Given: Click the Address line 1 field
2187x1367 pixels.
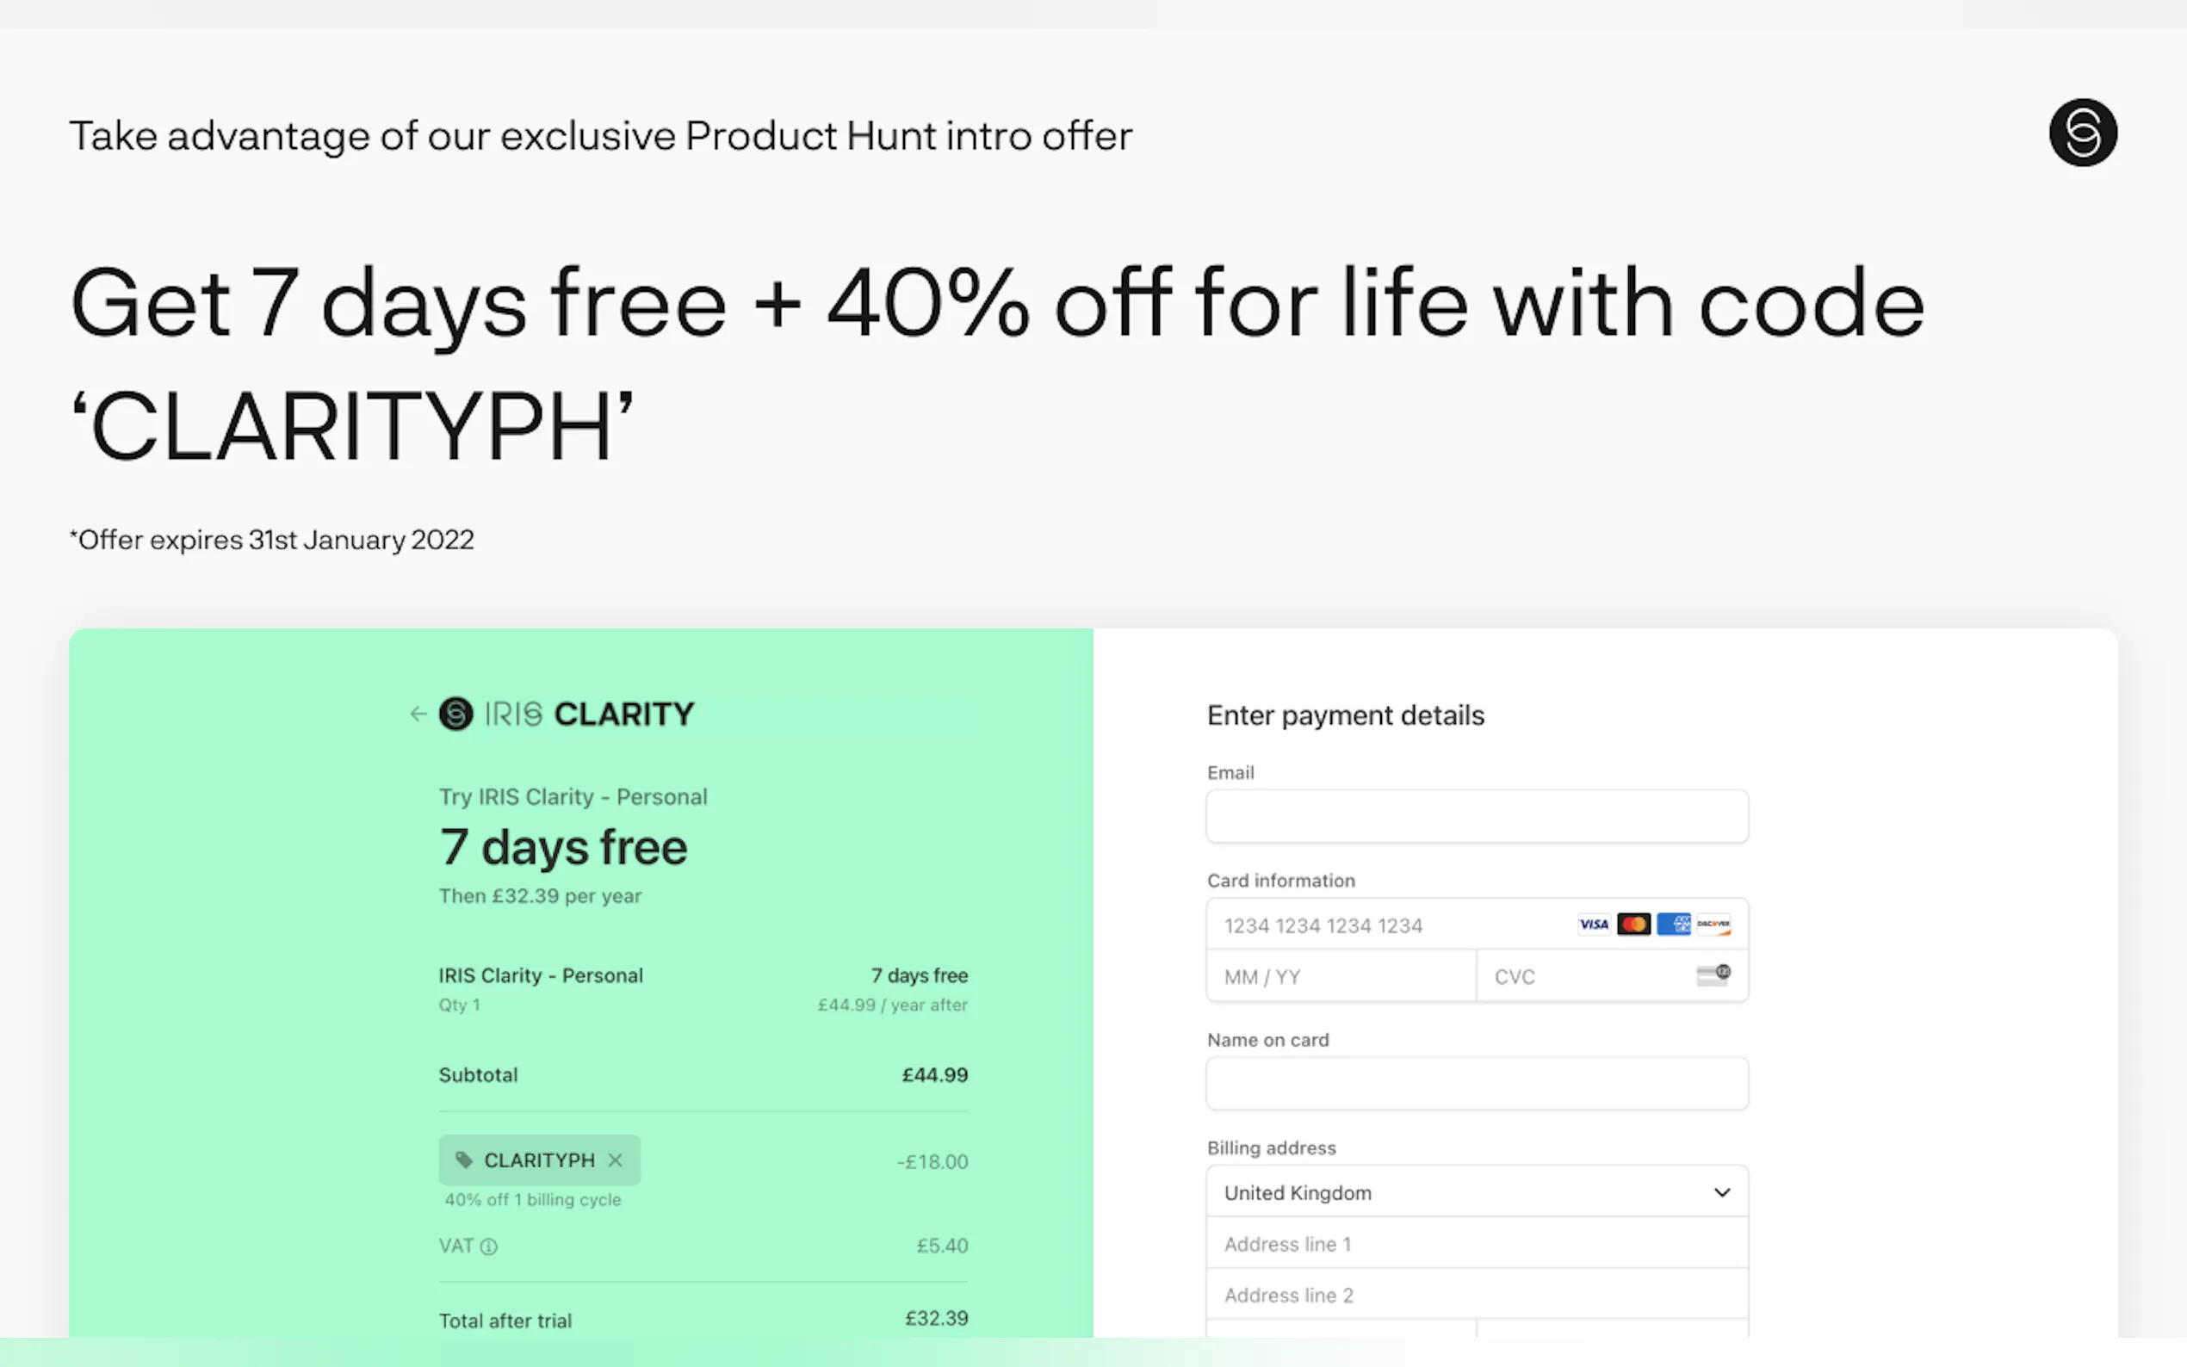Looking at the screenshot, I should pyautogui.click(x=1477, y=1244).
